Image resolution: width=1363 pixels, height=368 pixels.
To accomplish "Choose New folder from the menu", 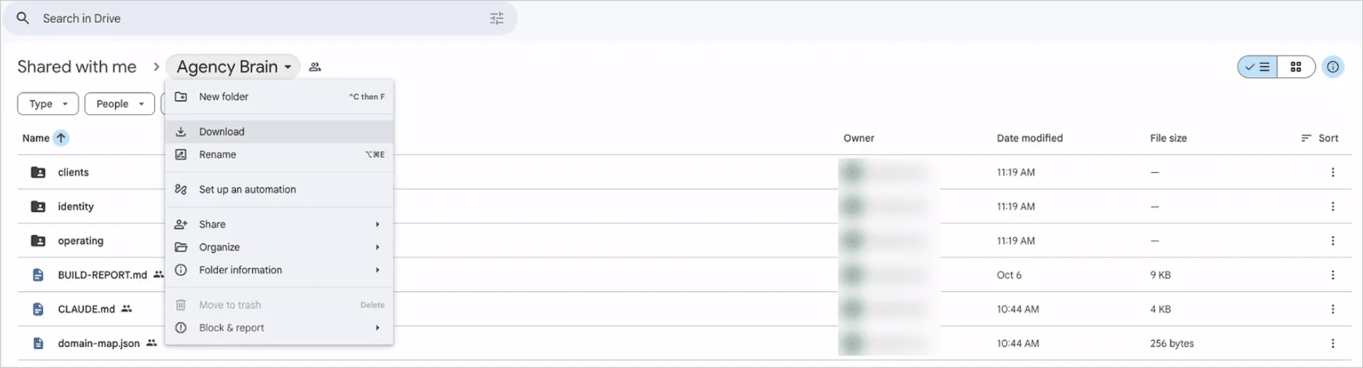I will pos(279,97).
